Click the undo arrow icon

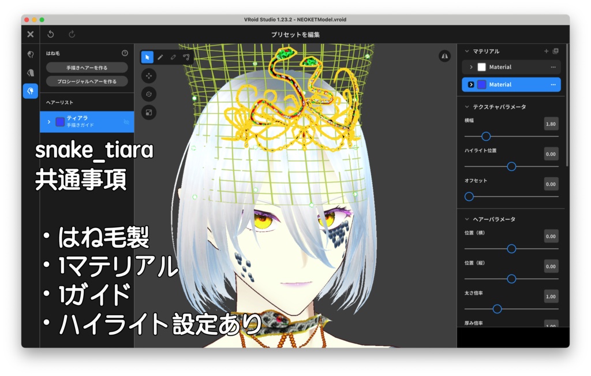pyautogui.click(x=51, y=34)
